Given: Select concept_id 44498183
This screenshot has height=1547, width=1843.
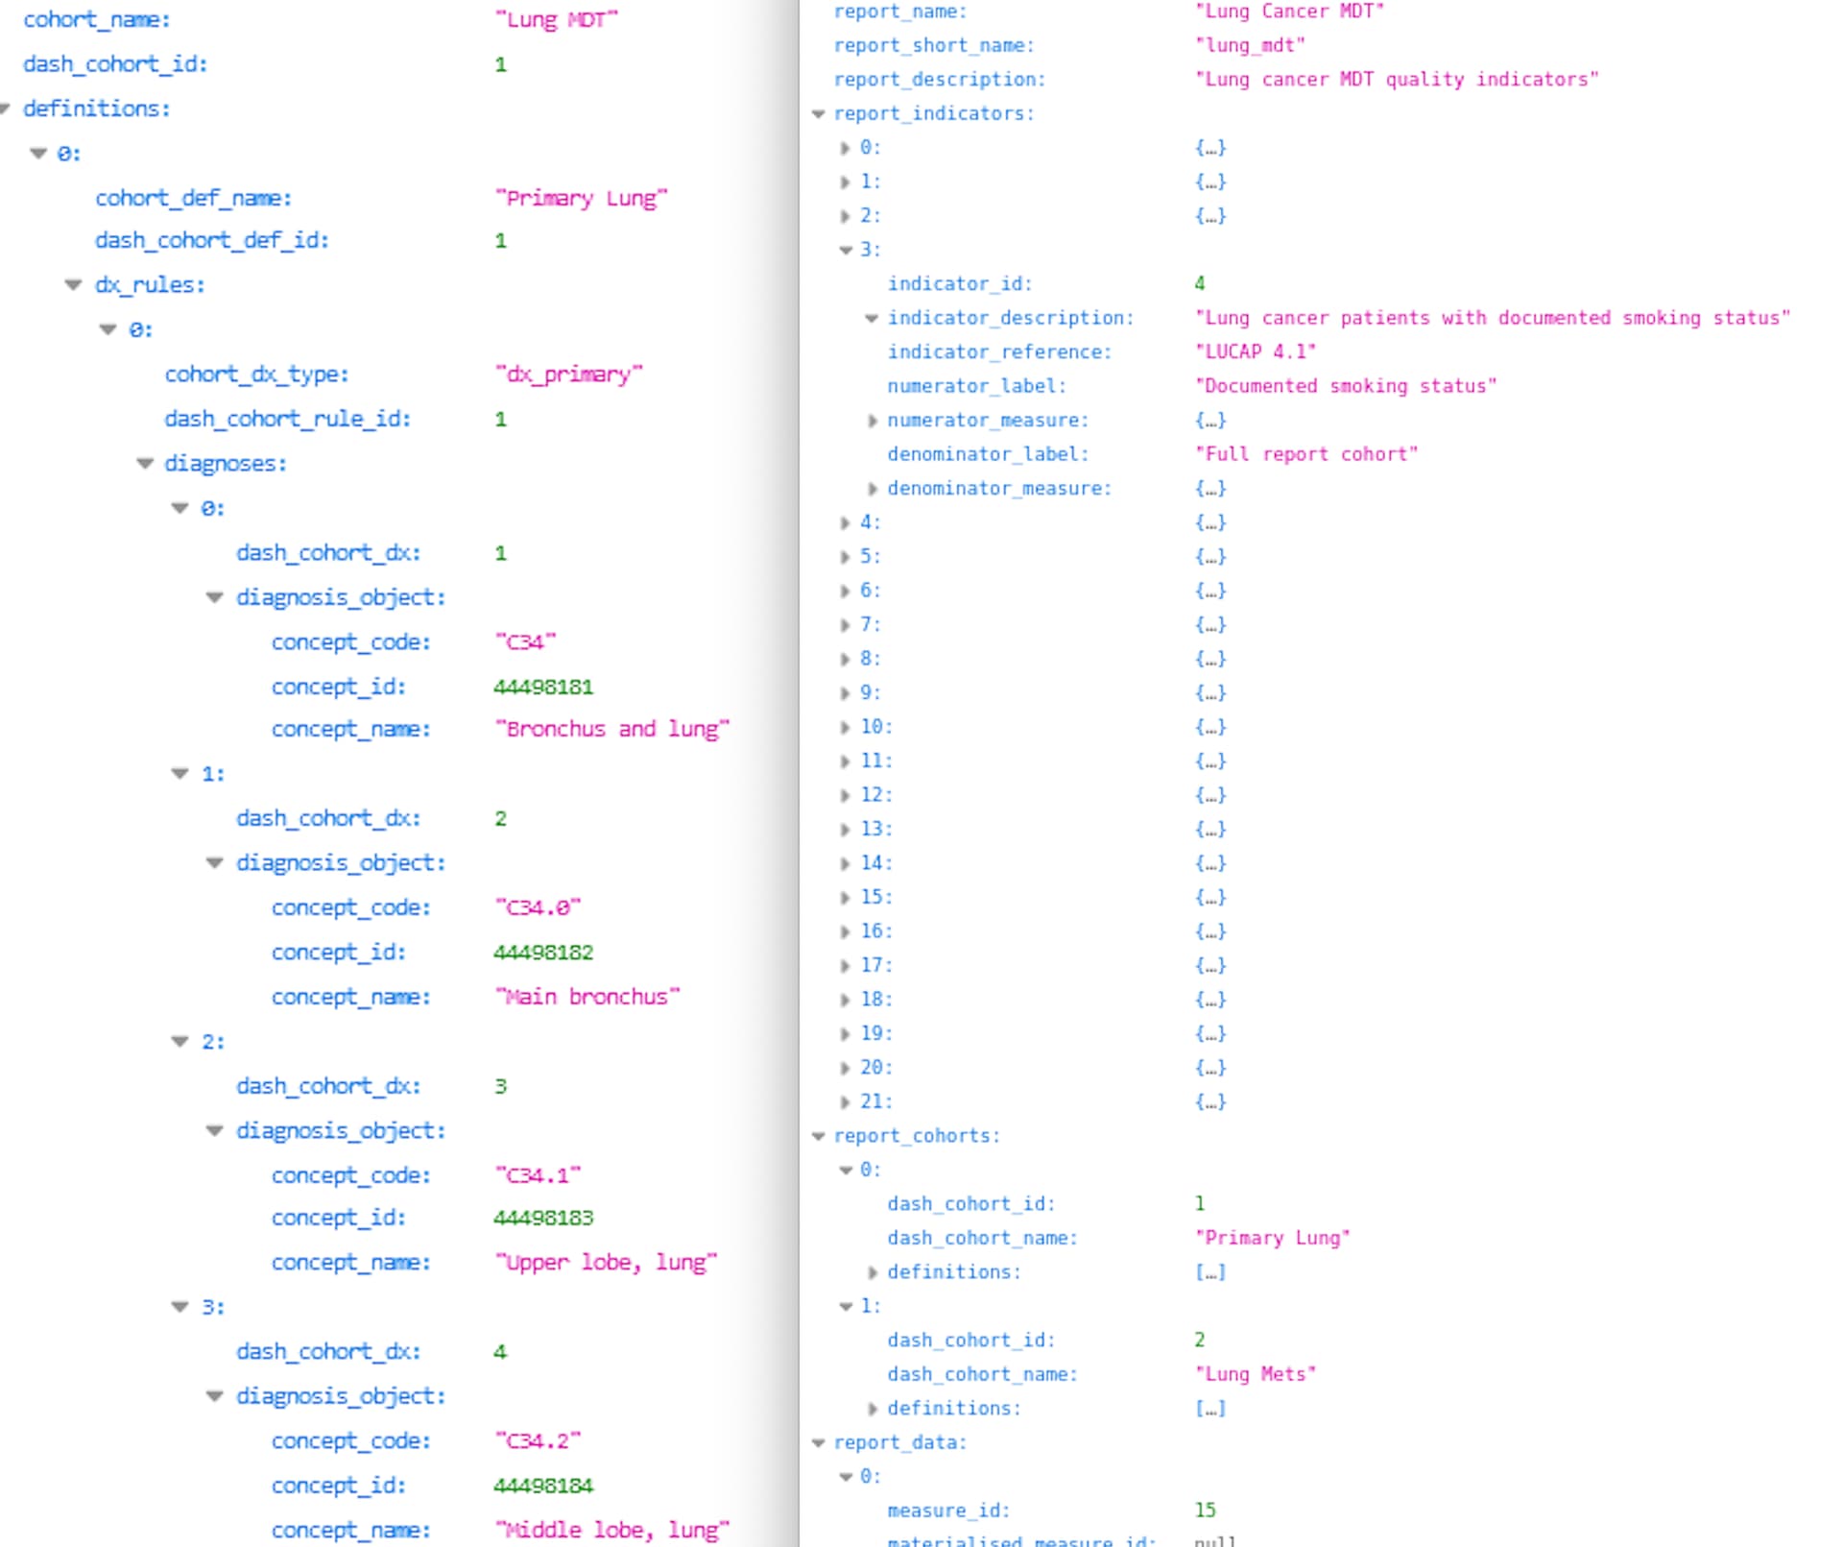Looking at the screenshot, I should [543, 1218].
